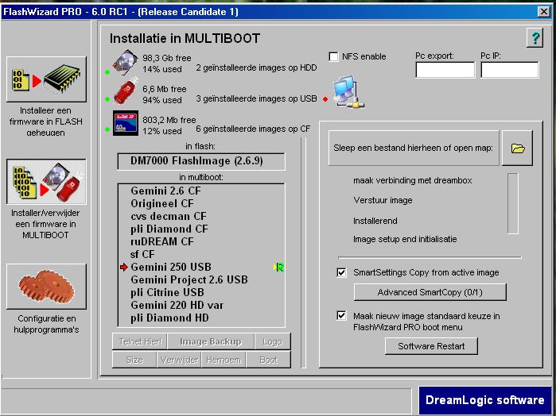
Task: Select DM7000 FlashImage (2.6.9) in flash
Action: (x=201, y=161)
